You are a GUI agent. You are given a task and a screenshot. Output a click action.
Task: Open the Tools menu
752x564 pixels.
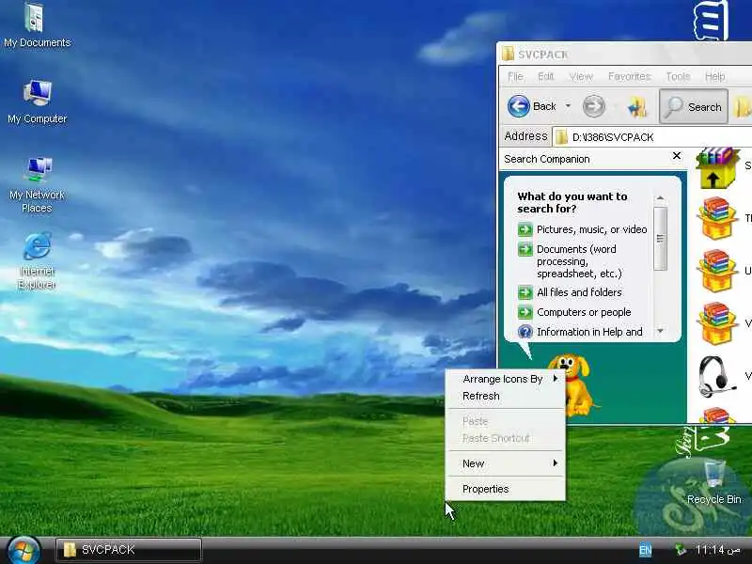(678, 77)
